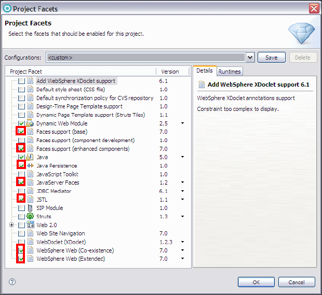This screenshot has width=322, height=295.
Task: Open WebSphere Web (Extended) version dropdown
Action: (x=182, y=259)
